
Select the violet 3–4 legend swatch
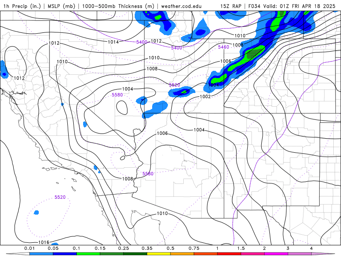[x=300, y=254]
